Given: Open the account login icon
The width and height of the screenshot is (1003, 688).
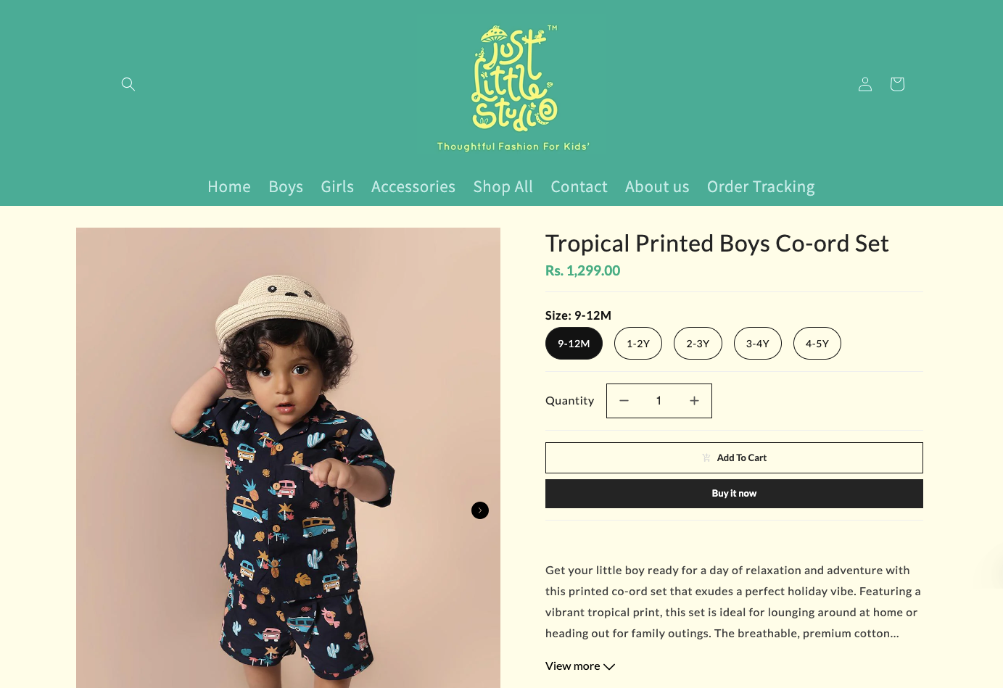Looking at the screenshot, I should coord(865,84).
